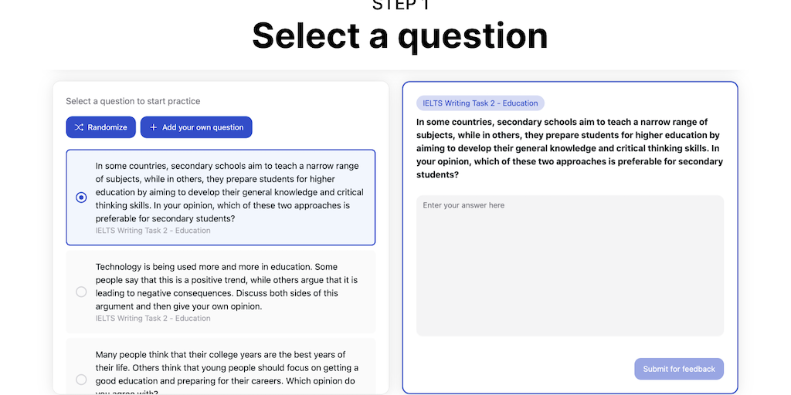Select the technology in education radio button
This screenshot has height=395, width=791.
pyautogui.click(x=81, y=292)
